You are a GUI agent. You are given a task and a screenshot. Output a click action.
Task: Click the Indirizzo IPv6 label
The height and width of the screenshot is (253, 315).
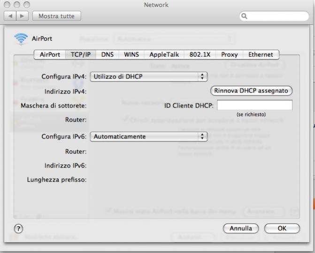pyautogui.click(x=66, y=166)
